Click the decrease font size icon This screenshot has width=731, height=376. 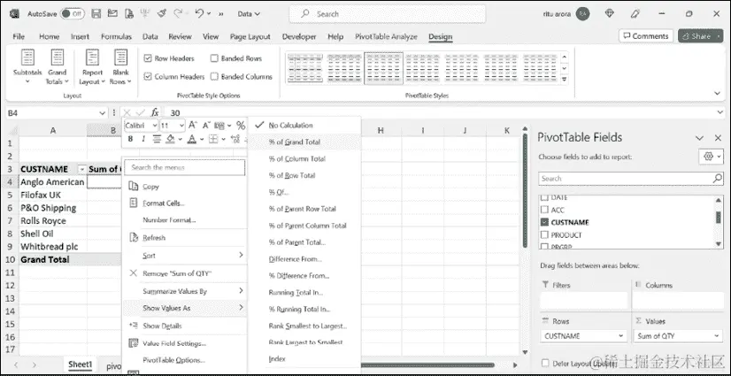pyautogui.click(x=206, y=126)
